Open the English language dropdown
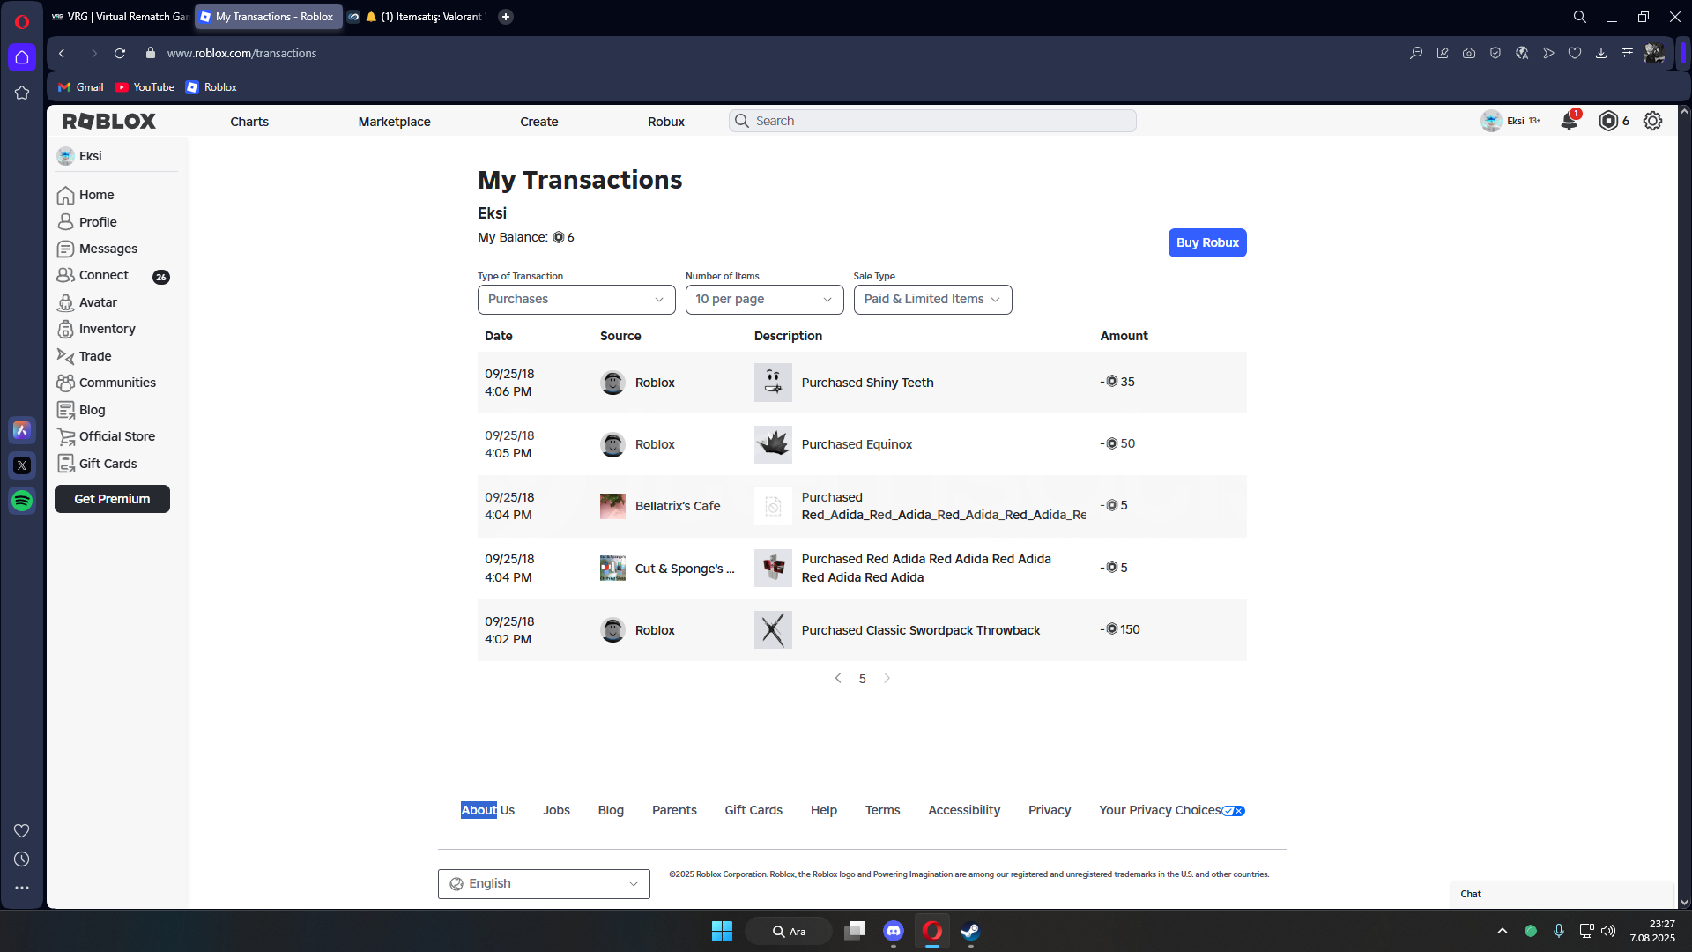 coord(544,884)
